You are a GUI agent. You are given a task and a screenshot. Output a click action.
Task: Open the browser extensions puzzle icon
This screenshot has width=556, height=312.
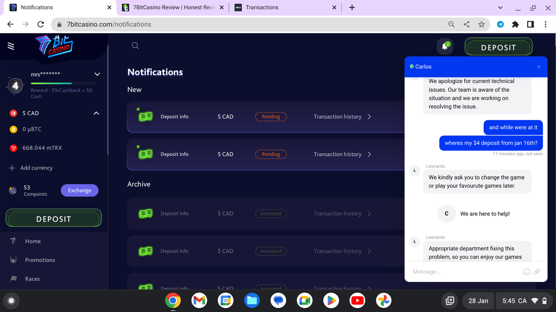(515, 24)
